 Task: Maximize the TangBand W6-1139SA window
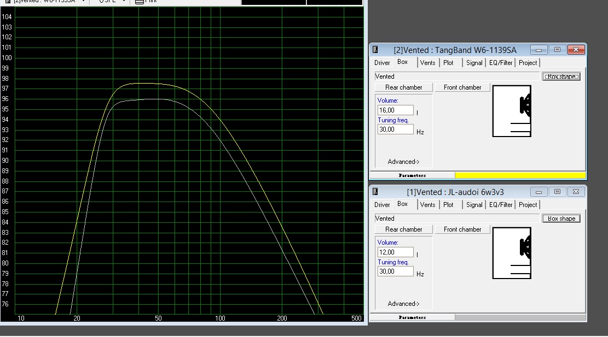(x=557, y=50)
